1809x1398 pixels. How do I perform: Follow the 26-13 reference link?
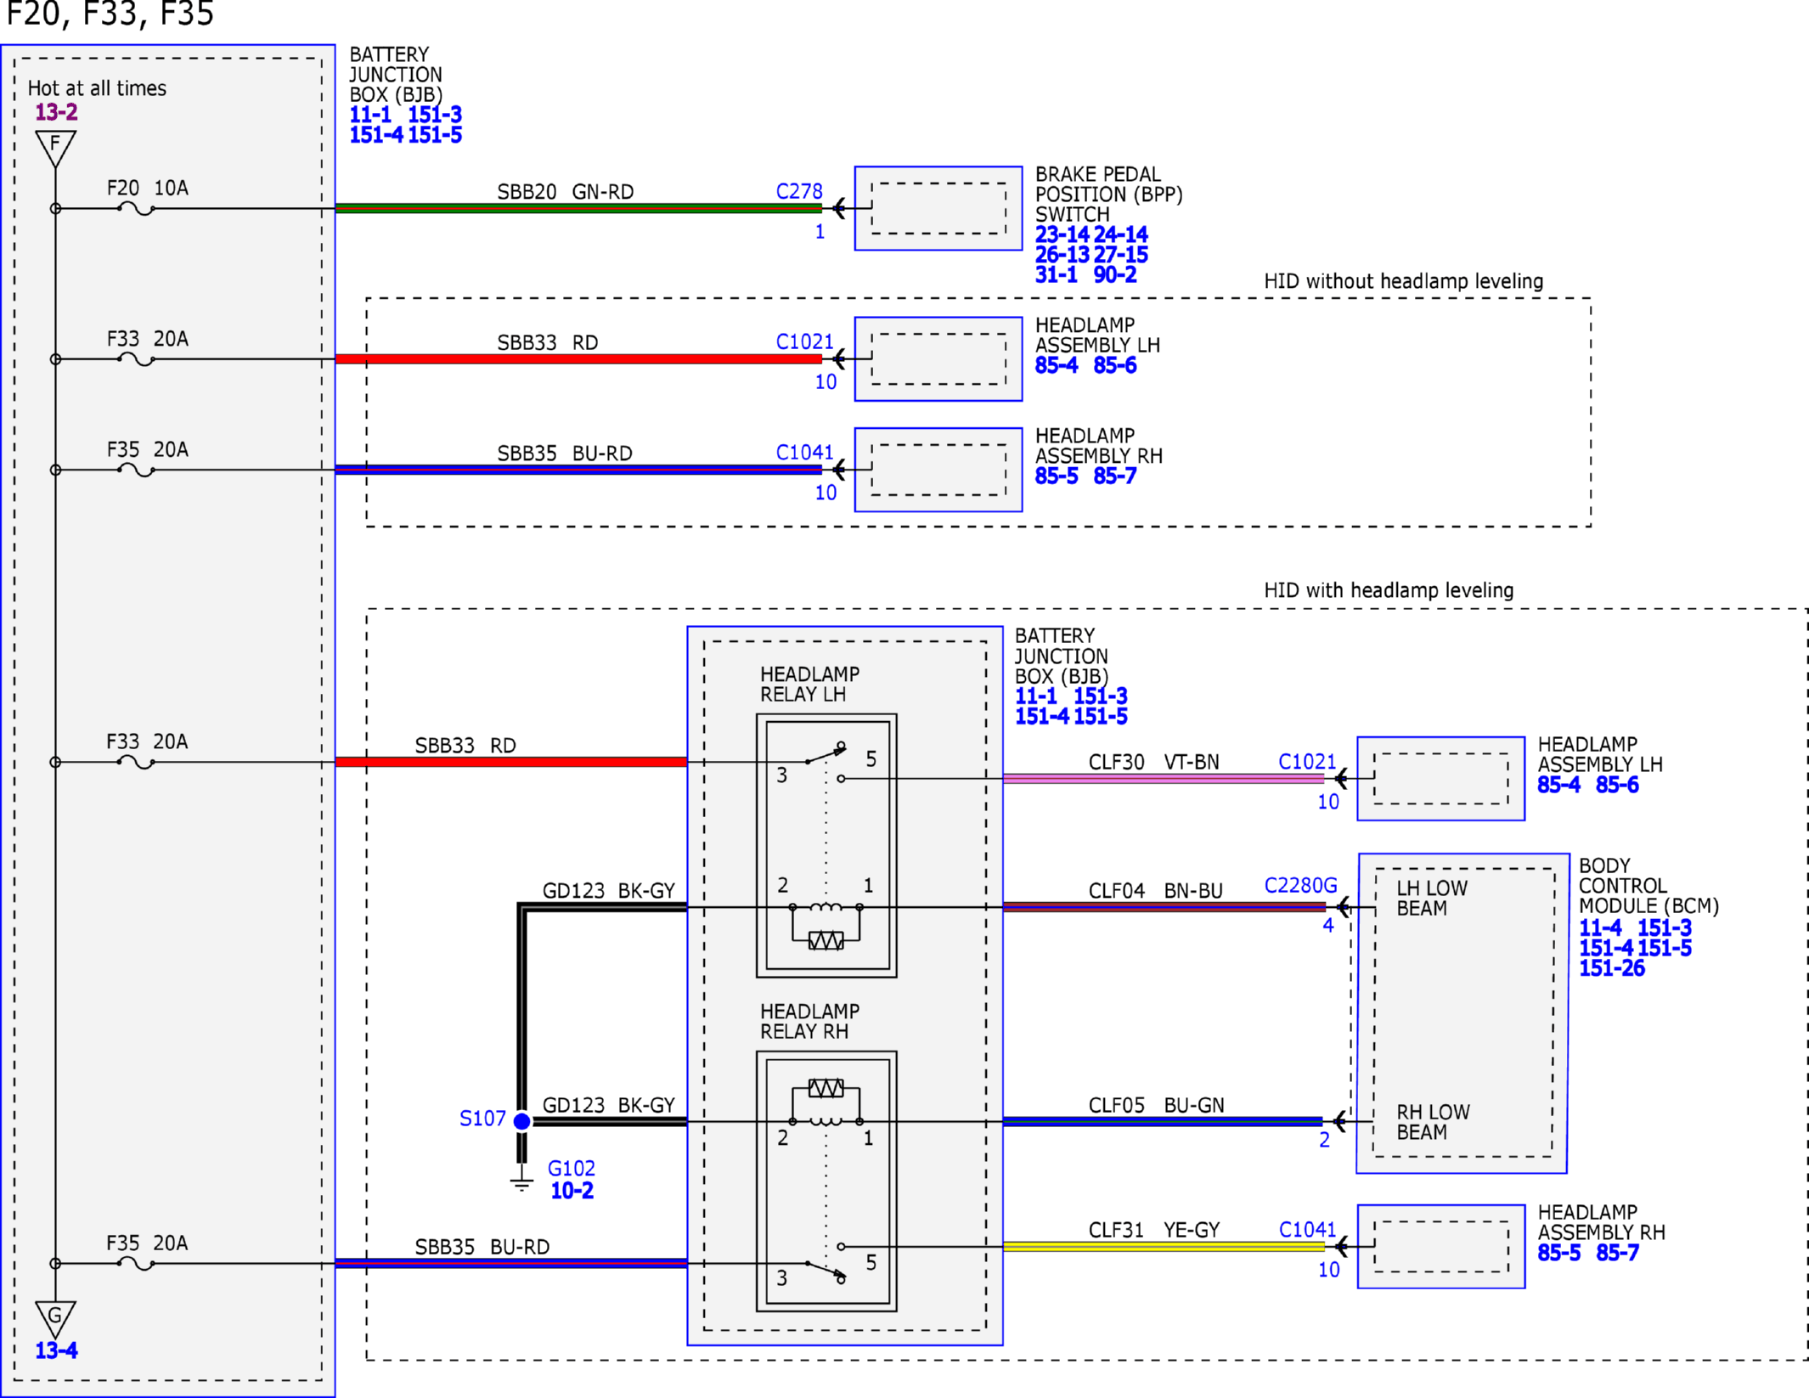pyautogui.click(x=1062, y=255)
